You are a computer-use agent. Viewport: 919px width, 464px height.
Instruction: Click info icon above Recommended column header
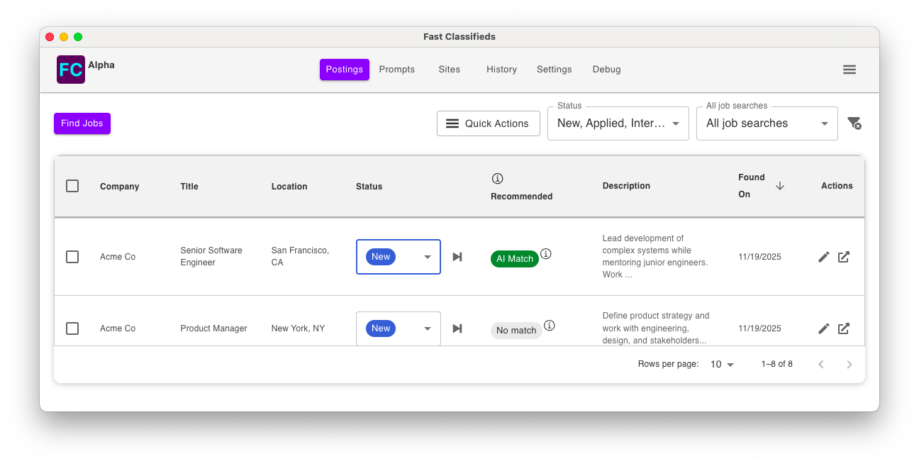497,178
